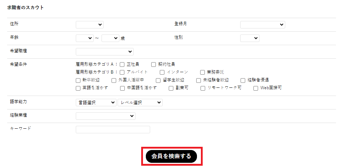Screen dimensions: 341x166
Task: Check the 正社員 checkbox
Action: tap(122, 65)
